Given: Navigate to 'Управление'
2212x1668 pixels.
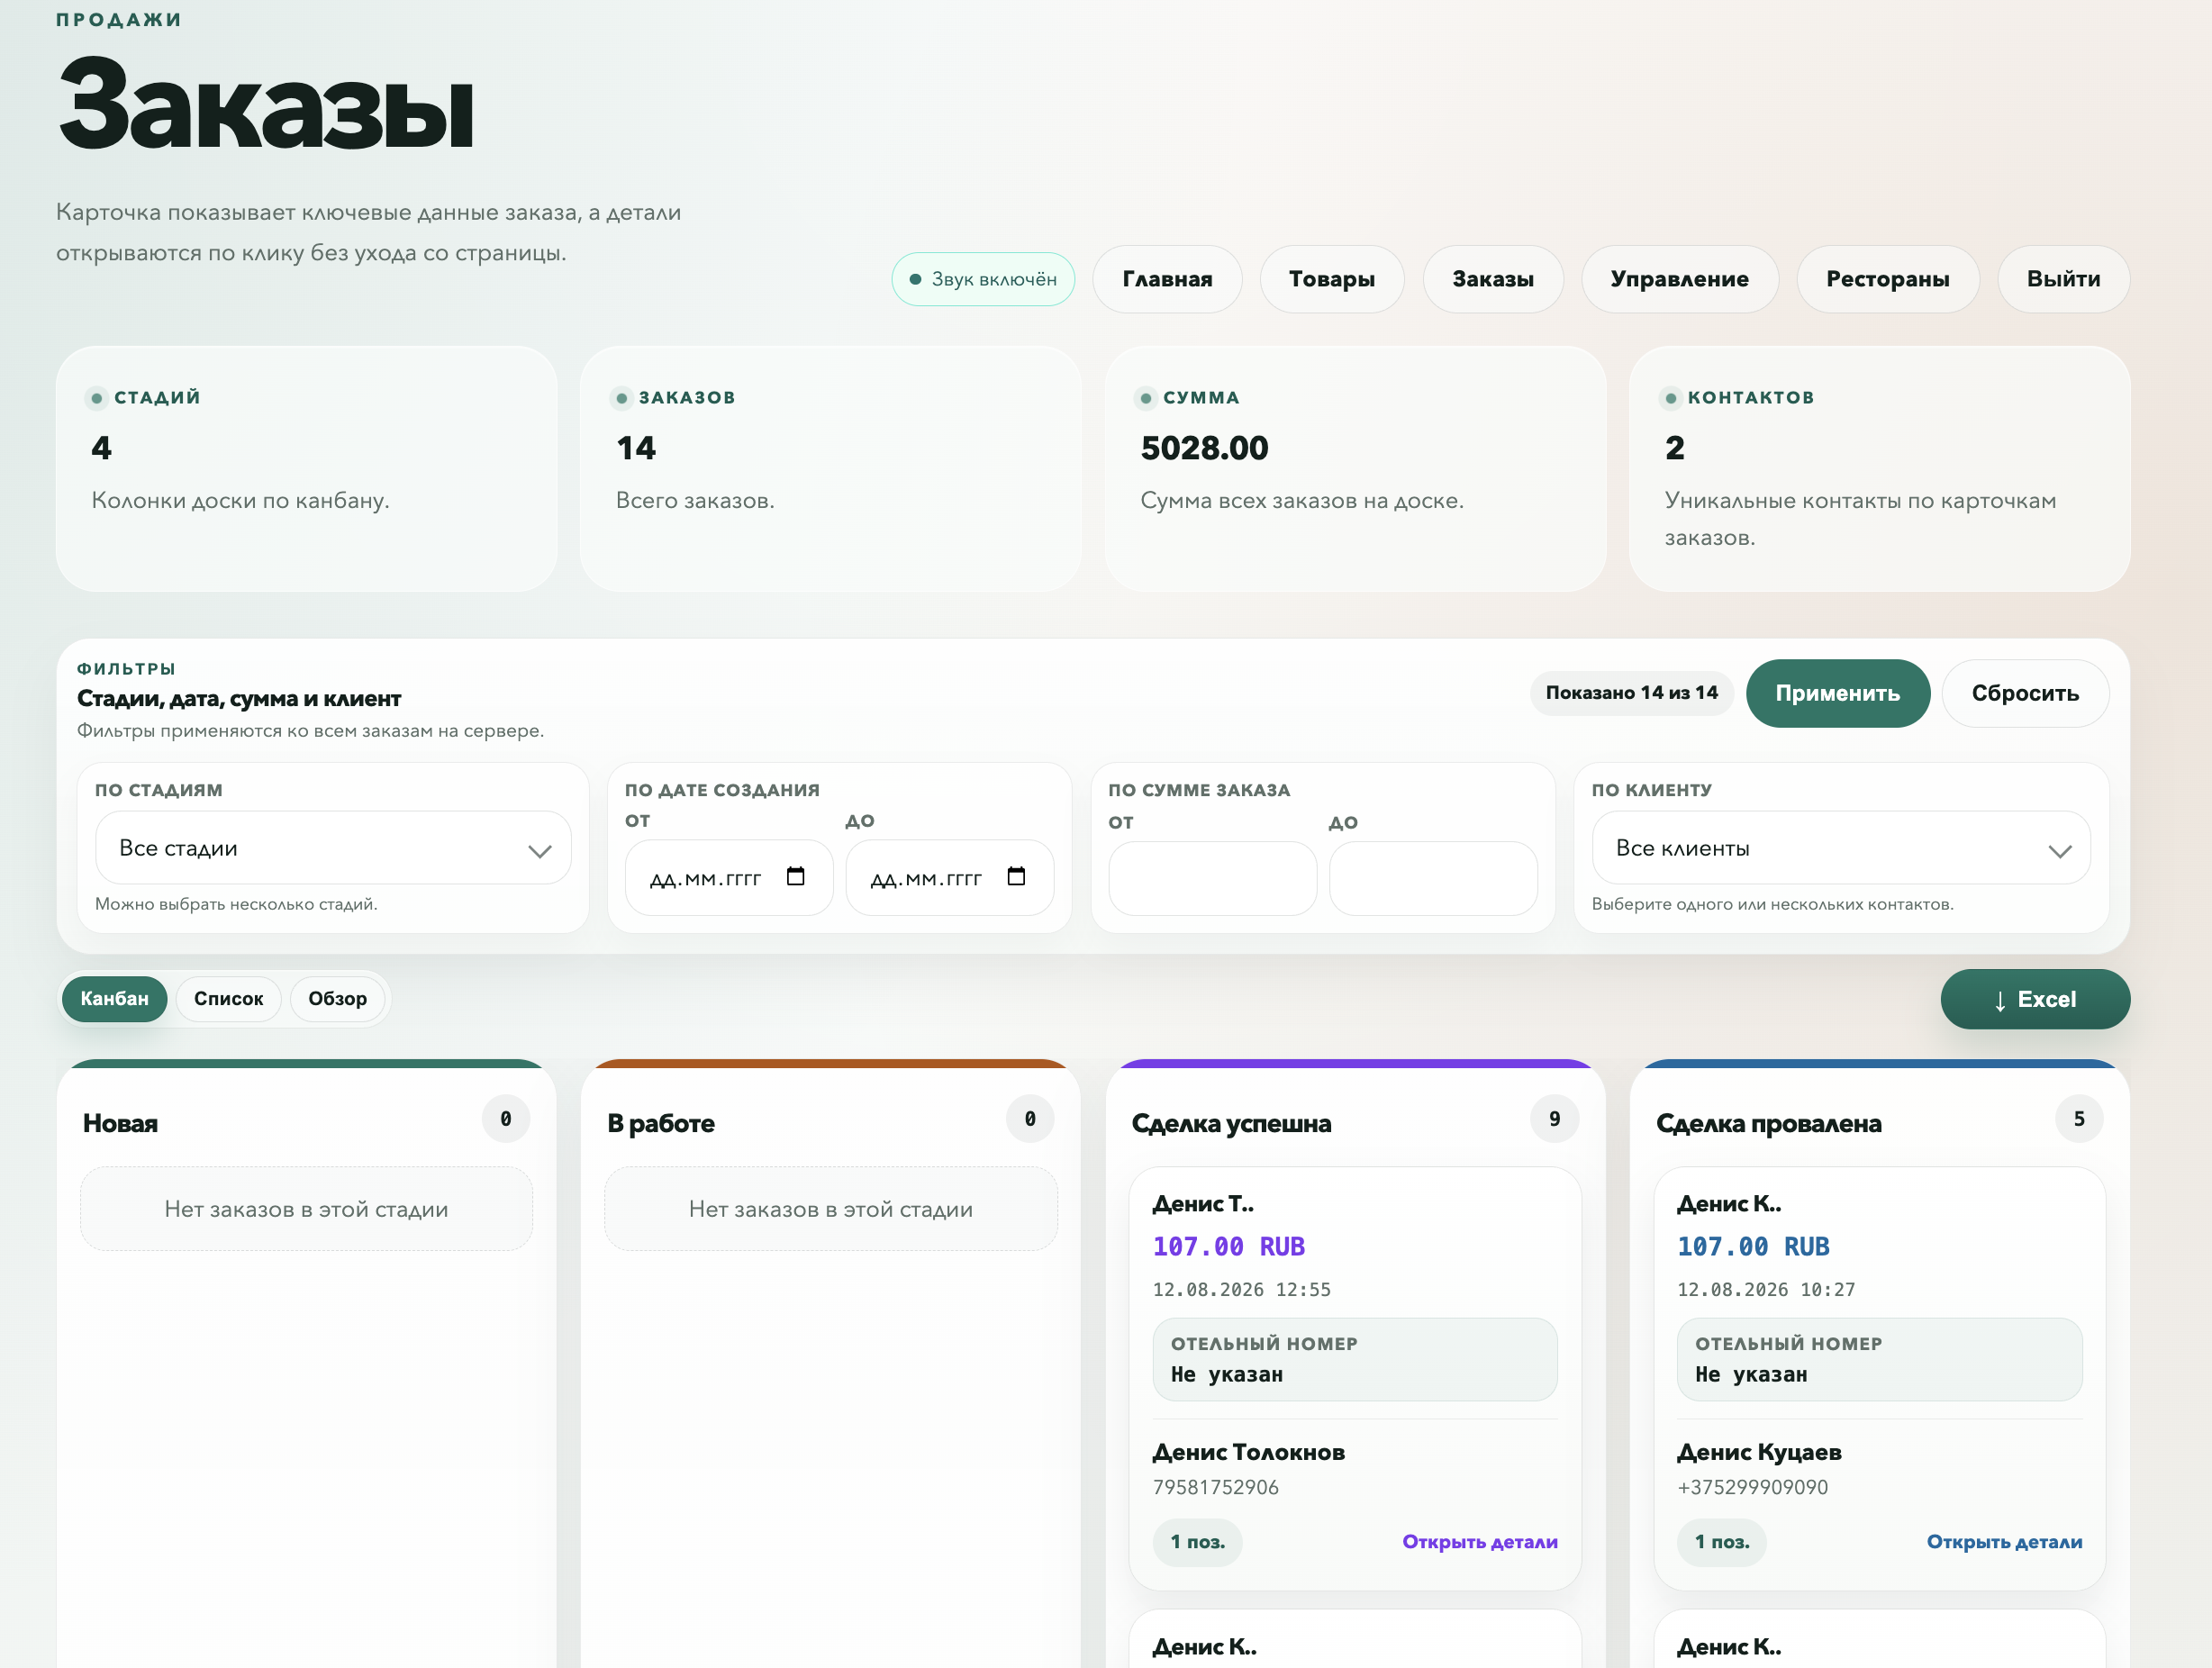Looking at the screenshot, I should (1679, 279).
